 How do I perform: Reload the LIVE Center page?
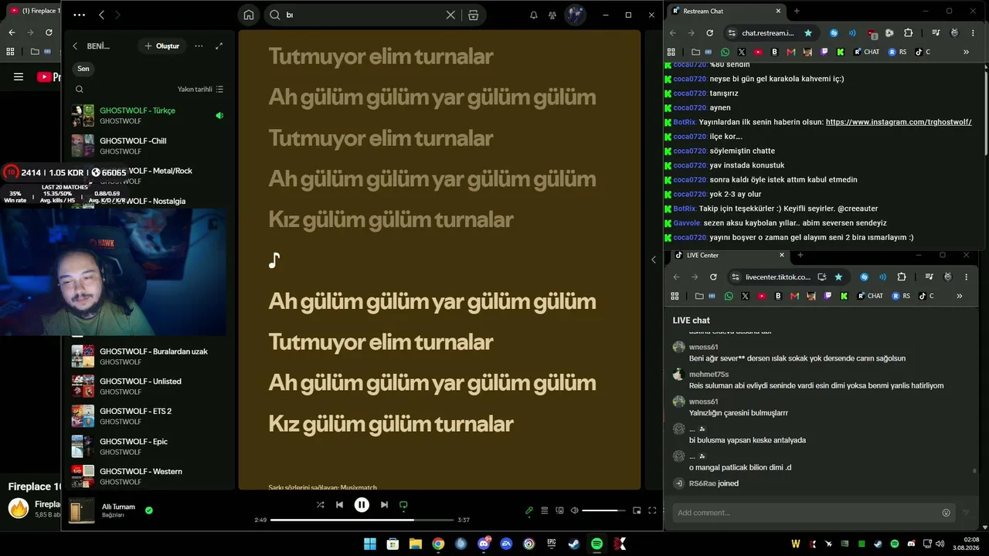pyautogui.click(x=713, y=277)
